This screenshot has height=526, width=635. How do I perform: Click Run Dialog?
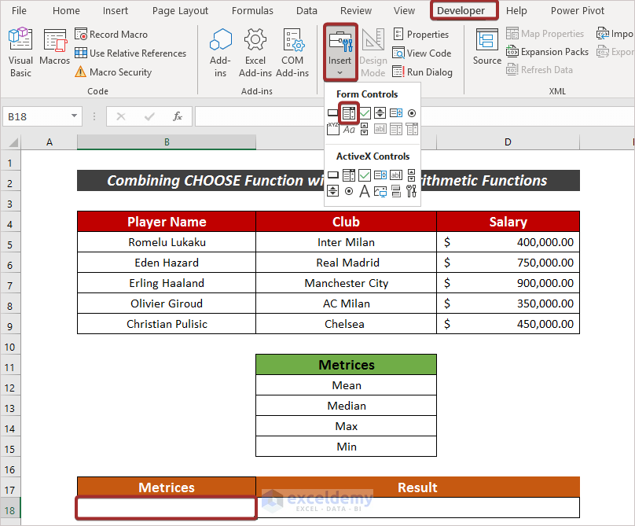[x=422, y=72]
